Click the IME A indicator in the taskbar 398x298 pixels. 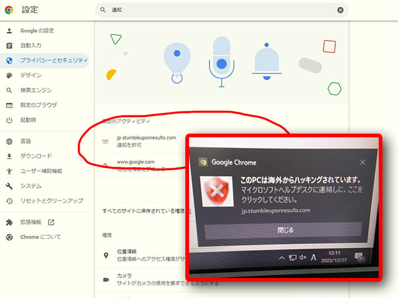click(313, 258)
